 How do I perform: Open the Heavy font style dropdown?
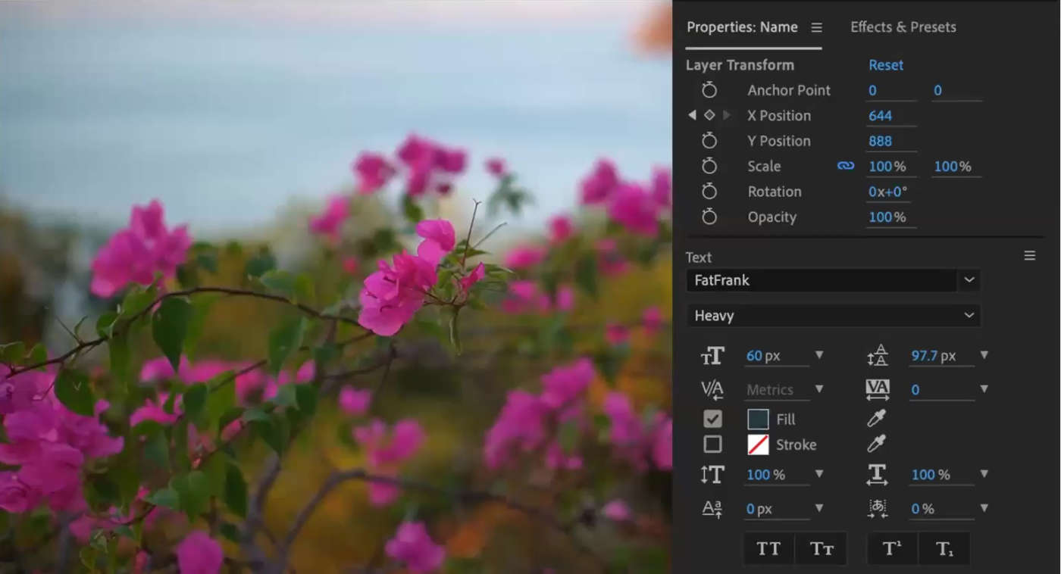(969, 315)
